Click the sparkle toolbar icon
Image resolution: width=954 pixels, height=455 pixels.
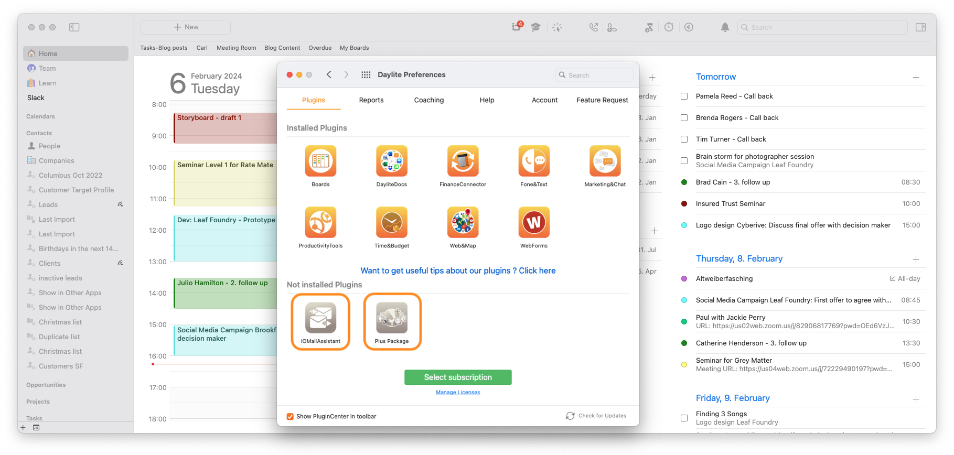557,27
